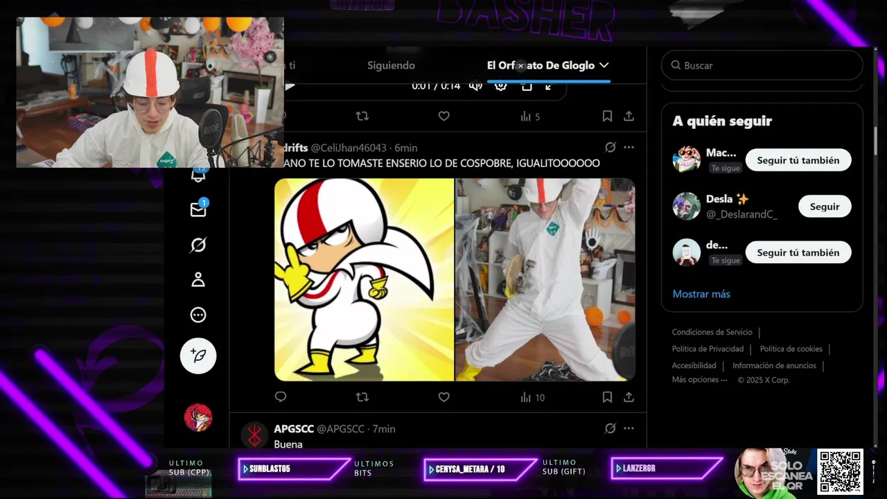Open Condiciones de Servicio link
The width and height of the screenshot is (887, 499).
pyautogui.click(x=712, y=332)
